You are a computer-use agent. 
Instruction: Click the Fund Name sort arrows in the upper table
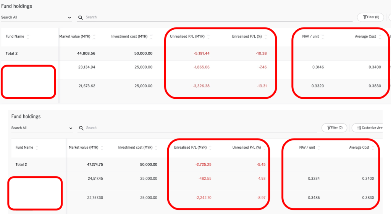(x=28, y=37)
